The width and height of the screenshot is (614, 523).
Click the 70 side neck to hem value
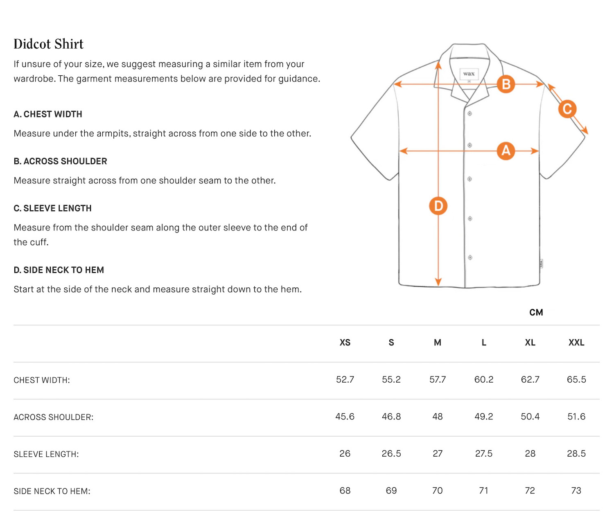(438, 491)
